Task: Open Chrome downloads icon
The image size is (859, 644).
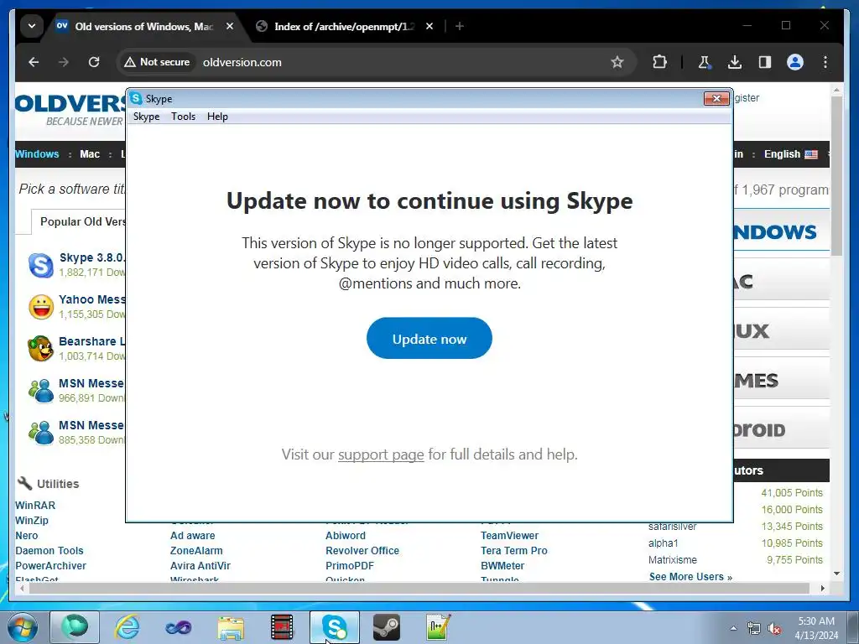Action: pyautogui.click(x=735, y=62)
